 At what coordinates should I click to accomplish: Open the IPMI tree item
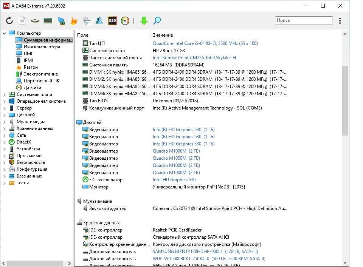pyautogui.click(x=28, y=60)
